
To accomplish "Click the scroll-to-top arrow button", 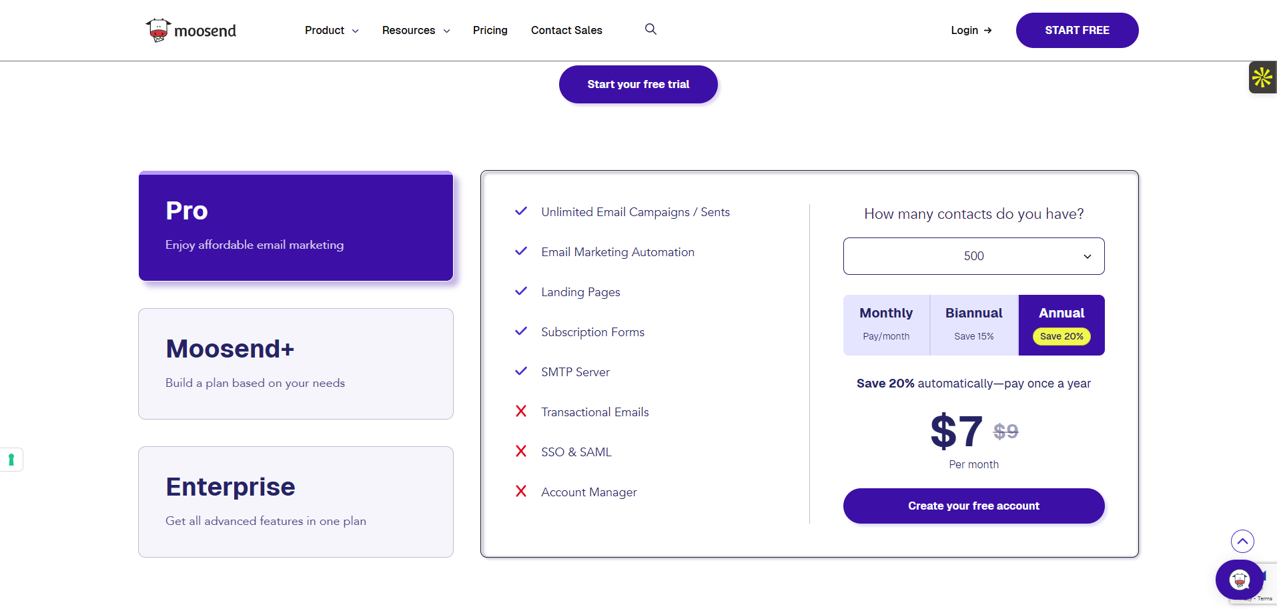I will coord(1242,541).
